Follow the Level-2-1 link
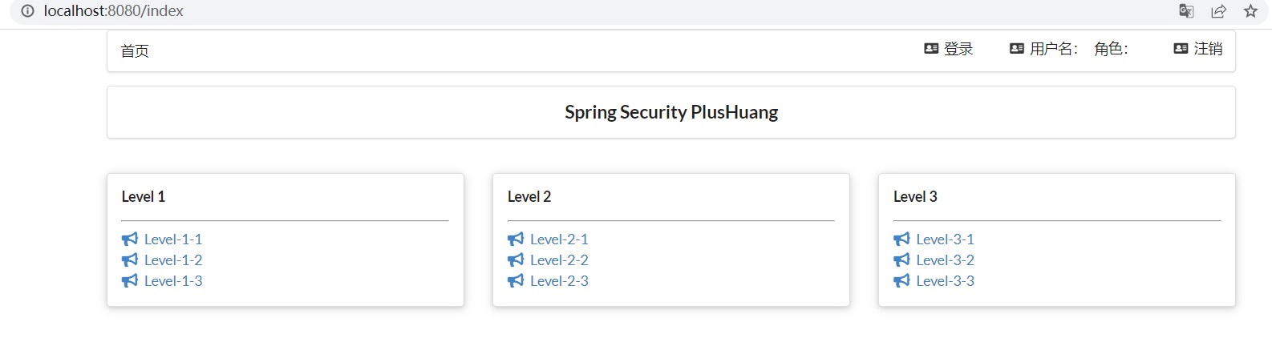 tap(559, 239)
